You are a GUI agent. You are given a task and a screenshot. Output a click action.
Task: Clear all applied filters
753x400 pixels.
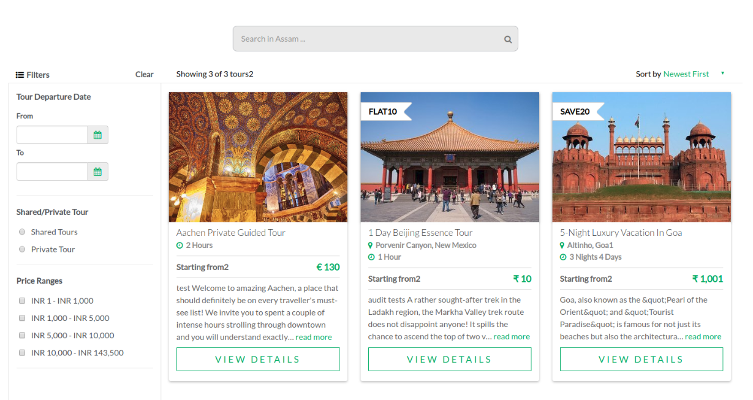144,75
